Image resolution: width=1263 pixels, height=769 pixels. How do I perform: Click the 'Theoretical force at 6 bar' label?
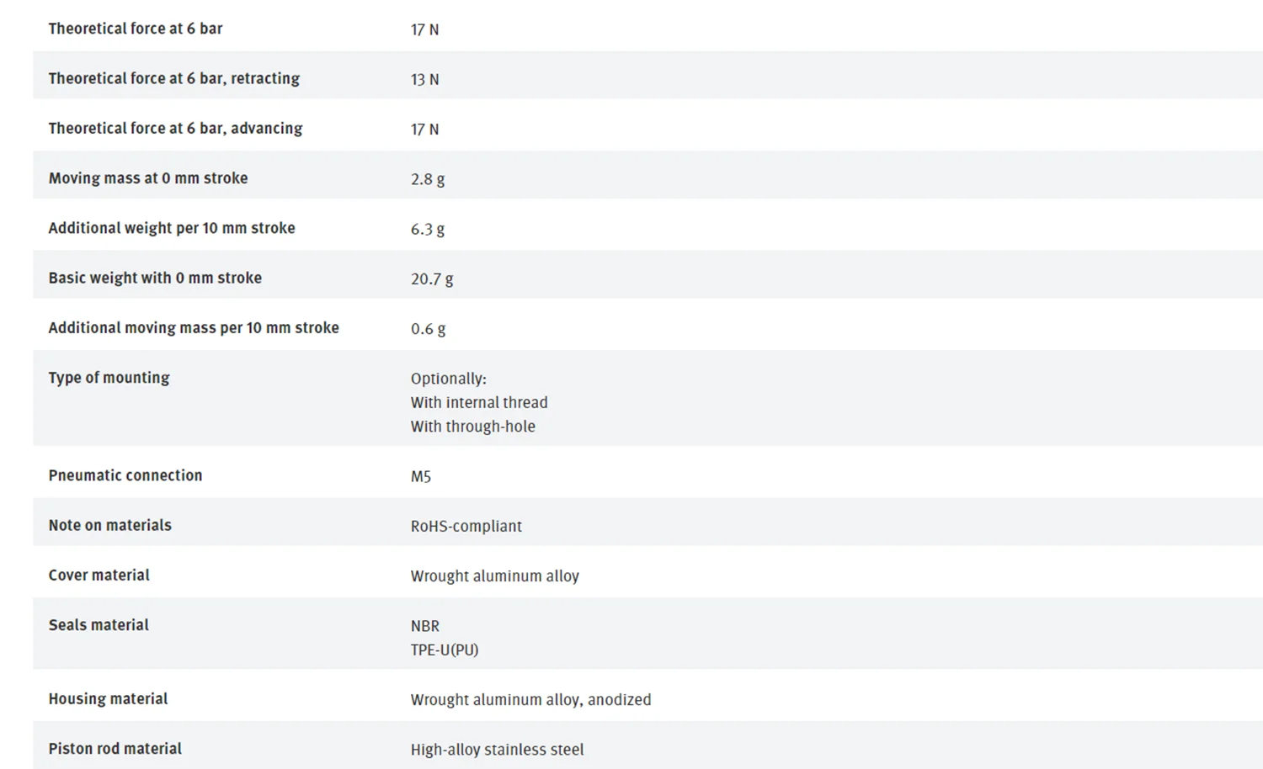point(136,29)
